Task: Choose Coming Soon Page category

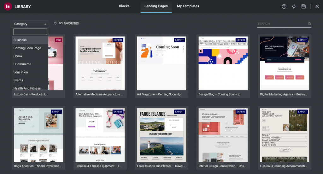Action: [x=30, y=48]
